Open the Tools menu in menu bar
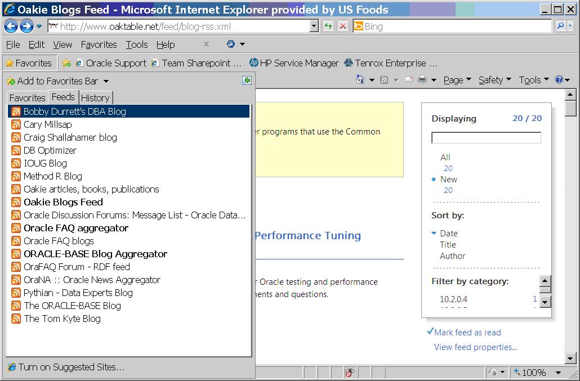The image size is (580, 381). (x=137, y=44)
